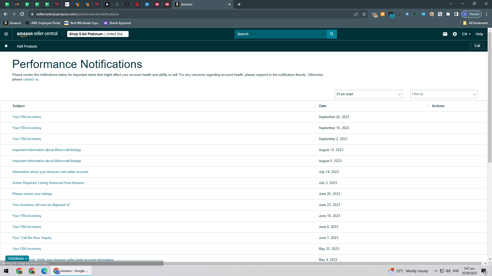This screenshot has height=276, width=492.
Task: Click the share page icon in address bar
Action: pos(356,14)
